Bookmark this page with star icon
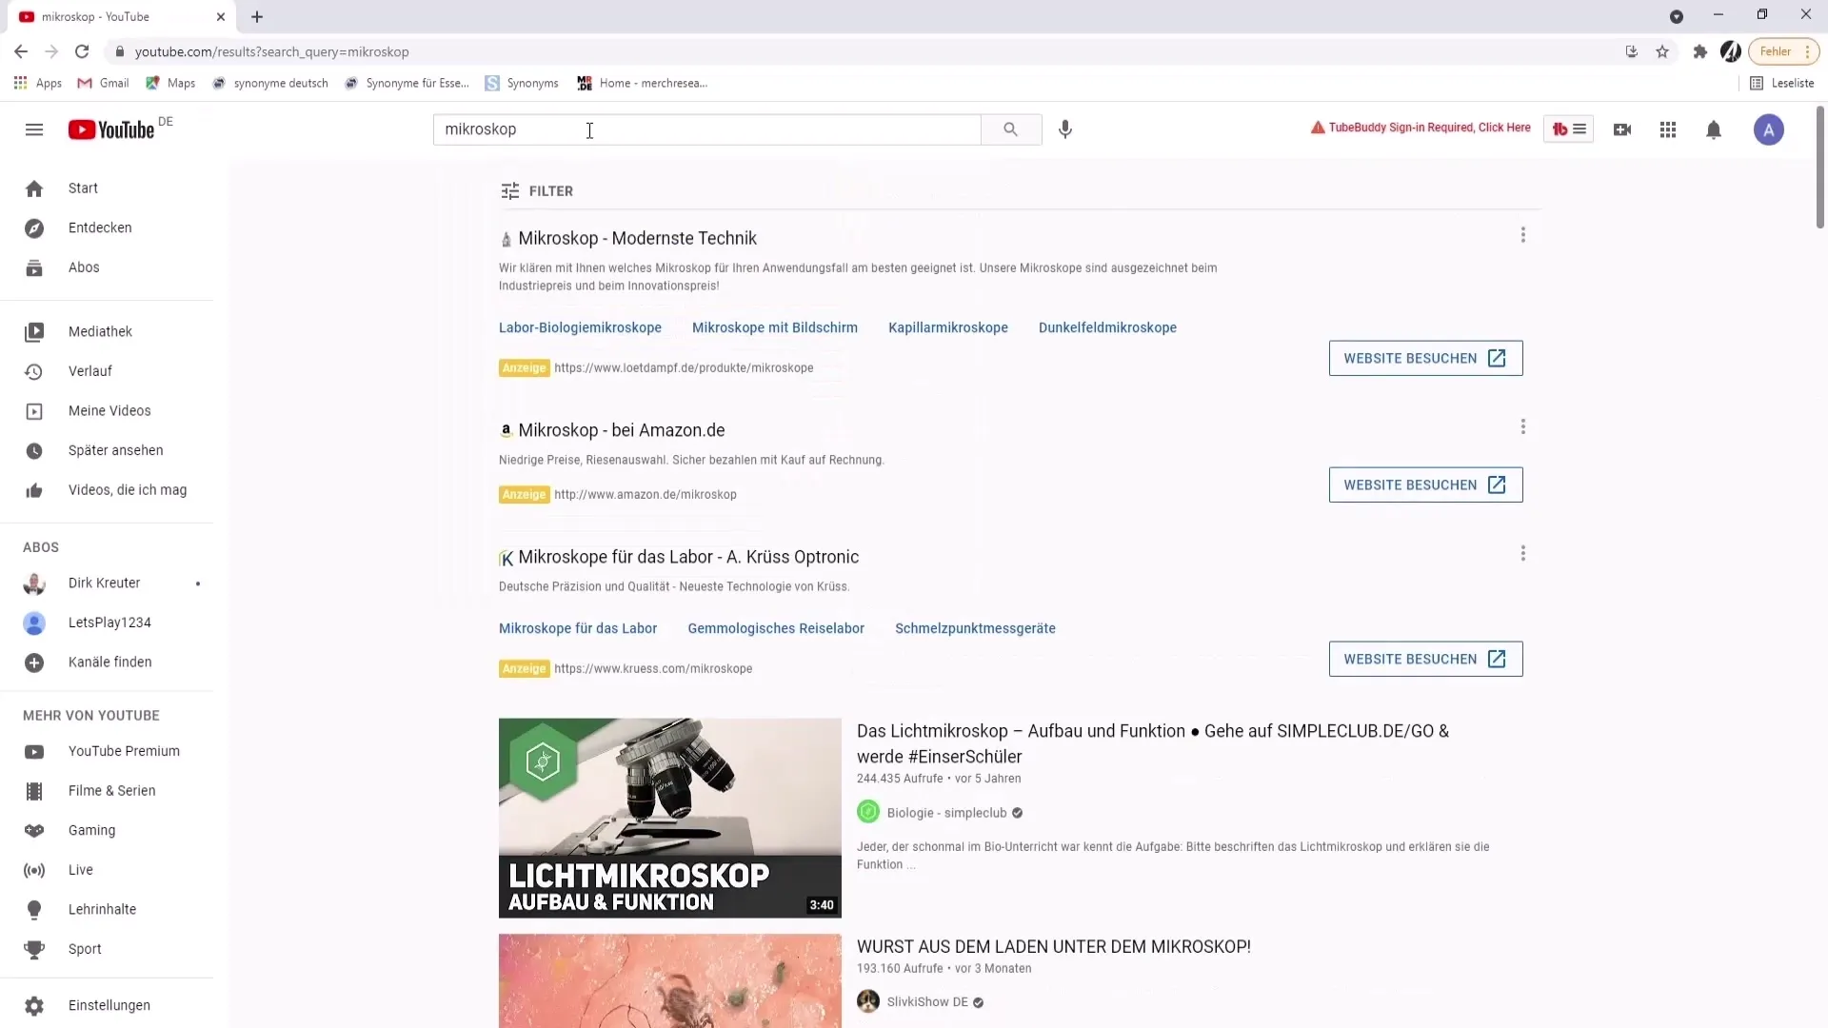This screenshot has height=1028, width=1828. point(1662,51)
